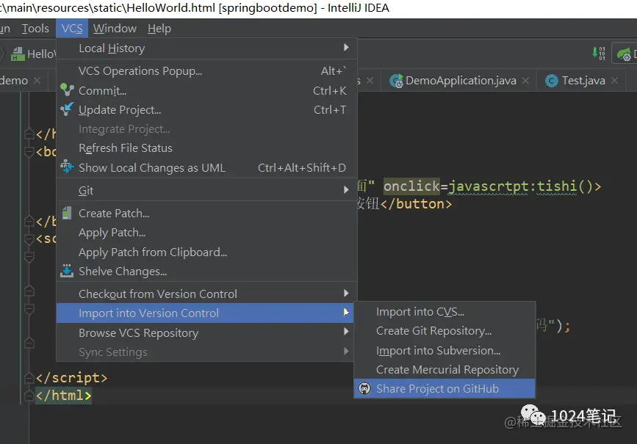Close the DemoApplication.java tab

coord(525,81)
